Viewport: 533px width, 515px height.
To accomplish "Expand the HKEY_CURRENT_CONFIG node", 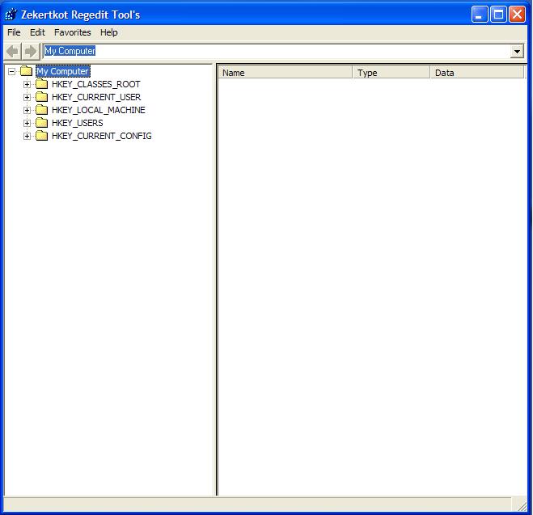I will (x=27, y=136).
